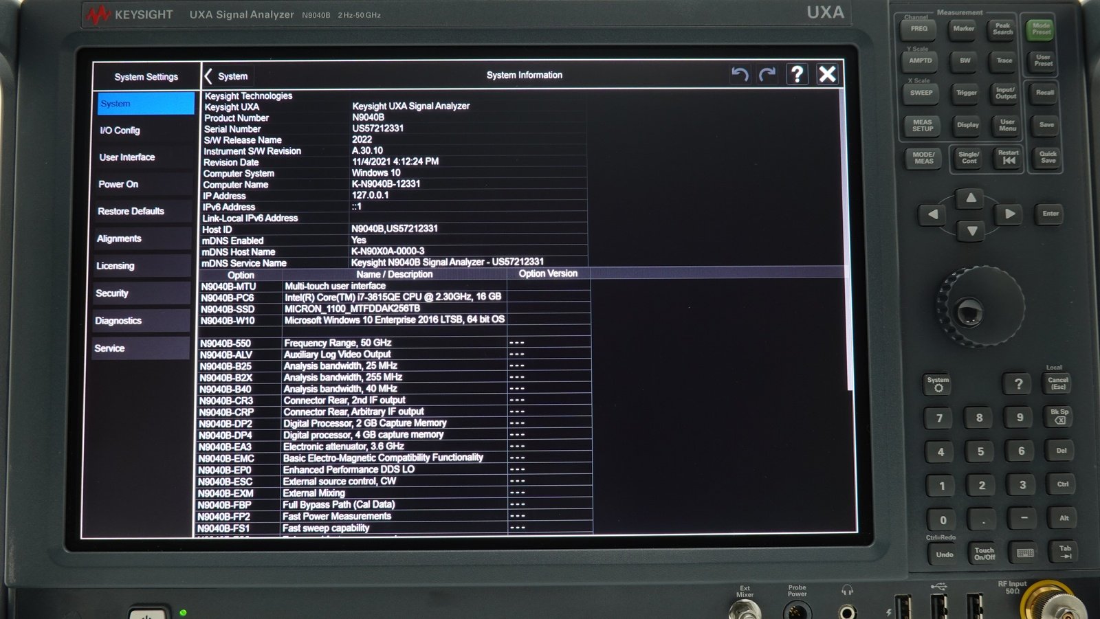The image size is (1100, 619).
Task: Open the on-screen help question mark
Action: pyautogui.click(x=797, y=74)
